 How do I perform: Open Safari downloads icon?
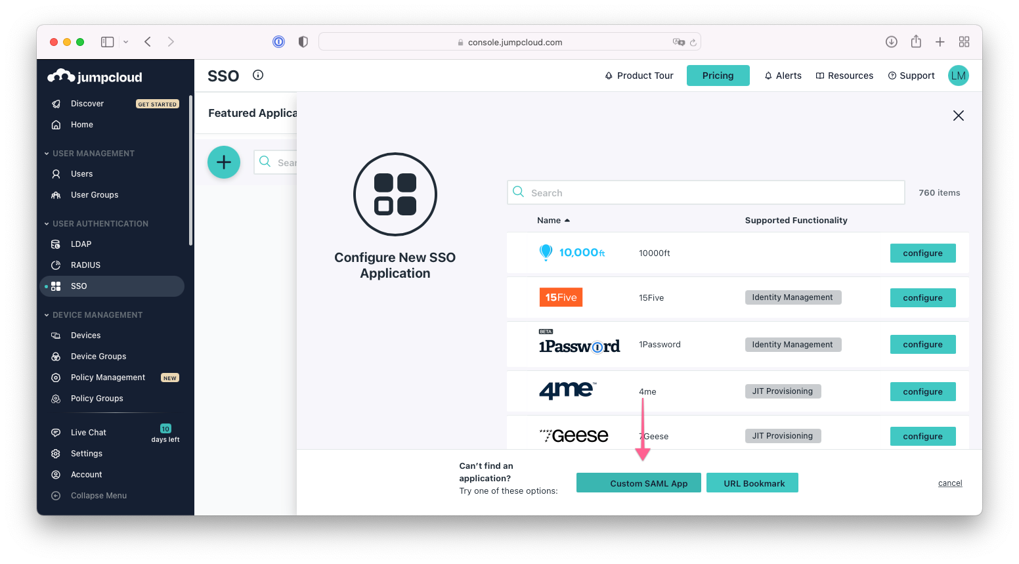891,42
